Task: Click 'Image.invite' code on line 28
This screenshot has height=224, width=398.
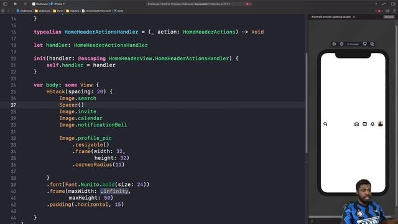Action: 78,111
